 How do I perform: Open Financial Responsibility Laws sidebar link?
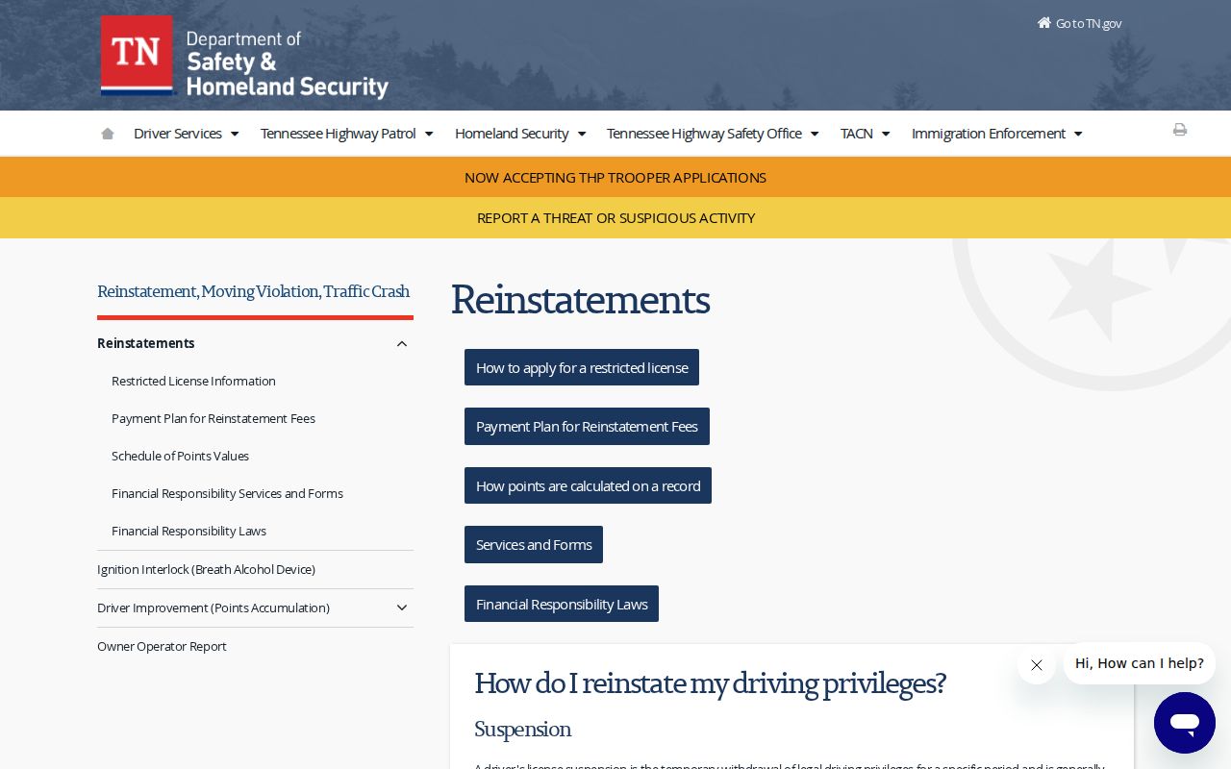[x=188, y=532]
